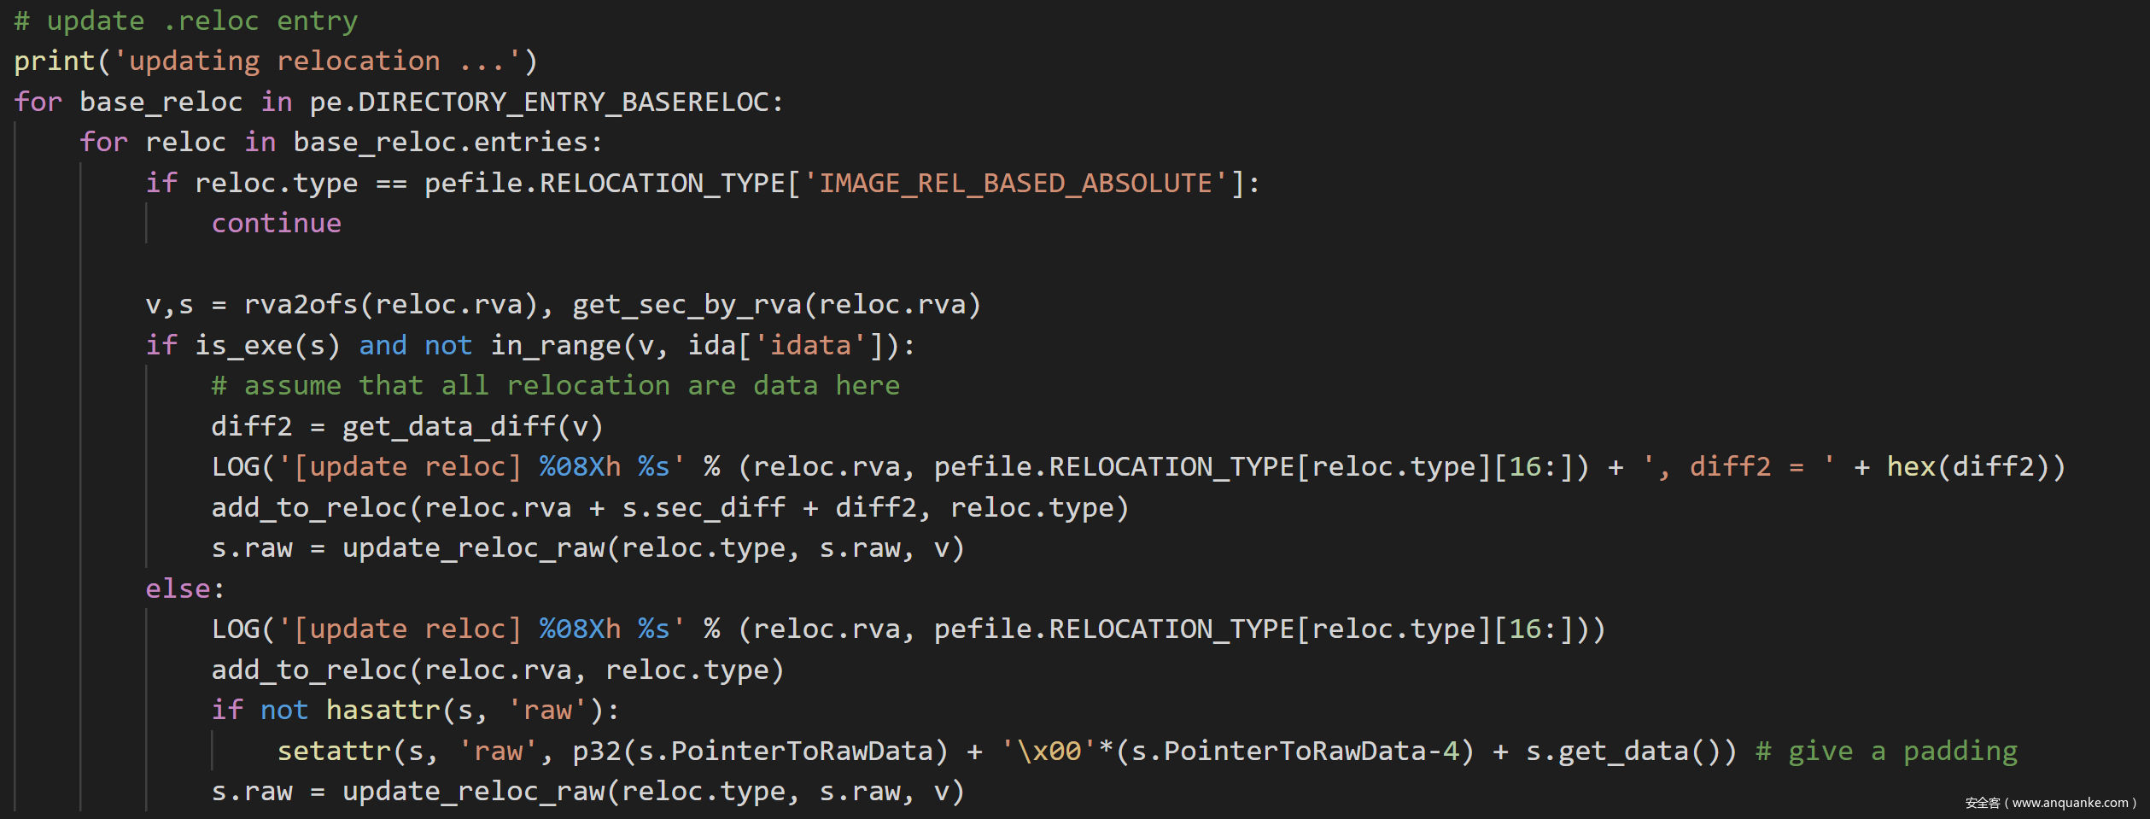Click the setattr function name

(x=334, y=752)
